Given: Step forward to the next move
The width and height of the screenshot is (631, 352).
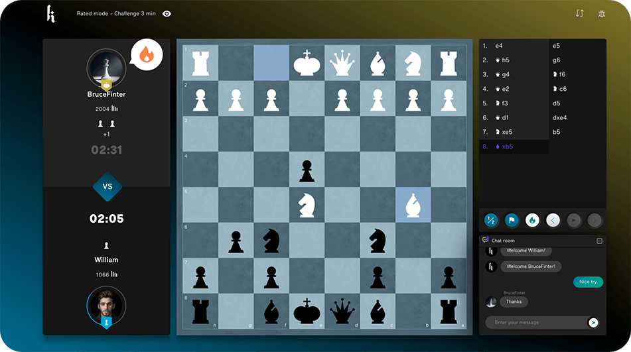Looking at the screenshot, I should [574, 220].
